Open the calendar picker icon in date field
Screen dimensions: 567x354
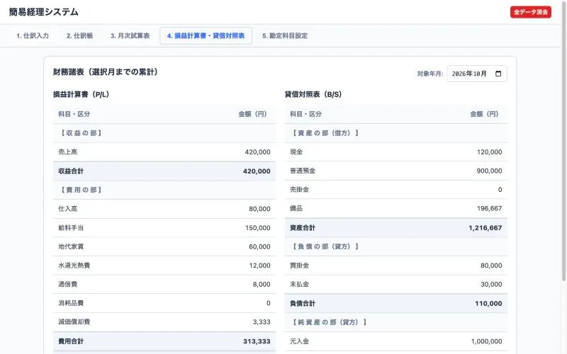point(498,74)
